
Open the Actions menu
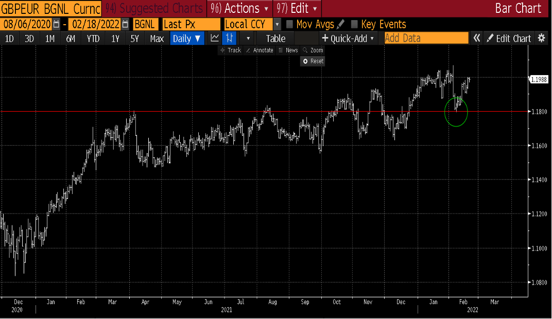coord(239,8)
